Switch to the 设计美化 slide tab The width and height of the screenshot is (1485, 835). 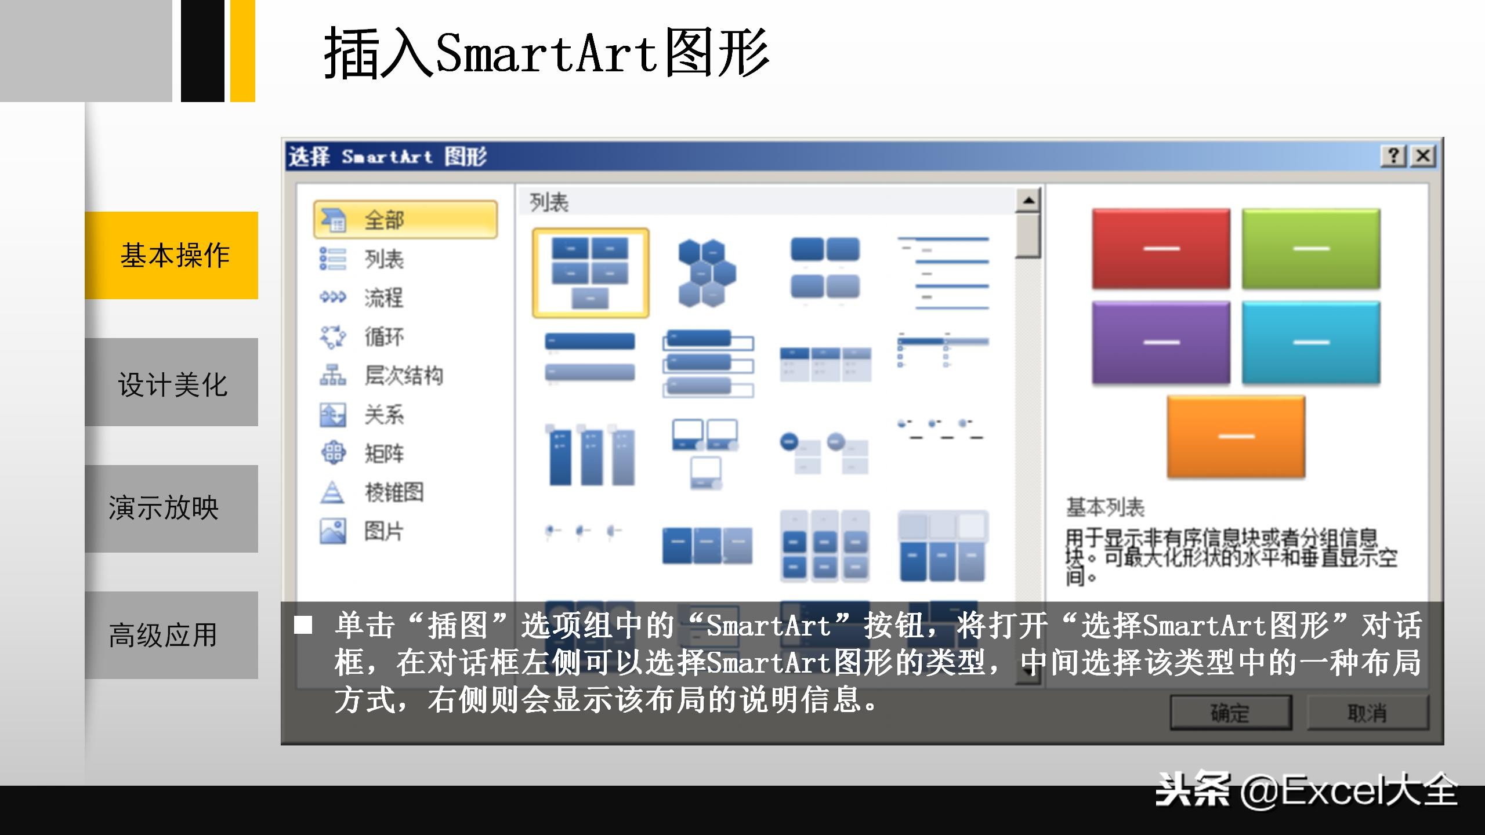tap(172, 383)
